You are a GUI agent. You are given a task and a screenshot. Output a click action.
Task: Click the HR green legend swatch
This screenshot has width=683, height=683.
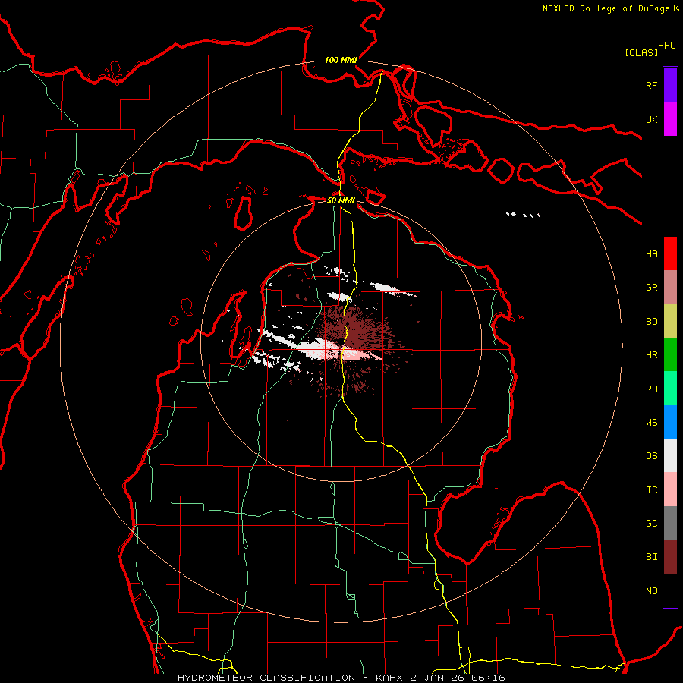tap(670, 355)
